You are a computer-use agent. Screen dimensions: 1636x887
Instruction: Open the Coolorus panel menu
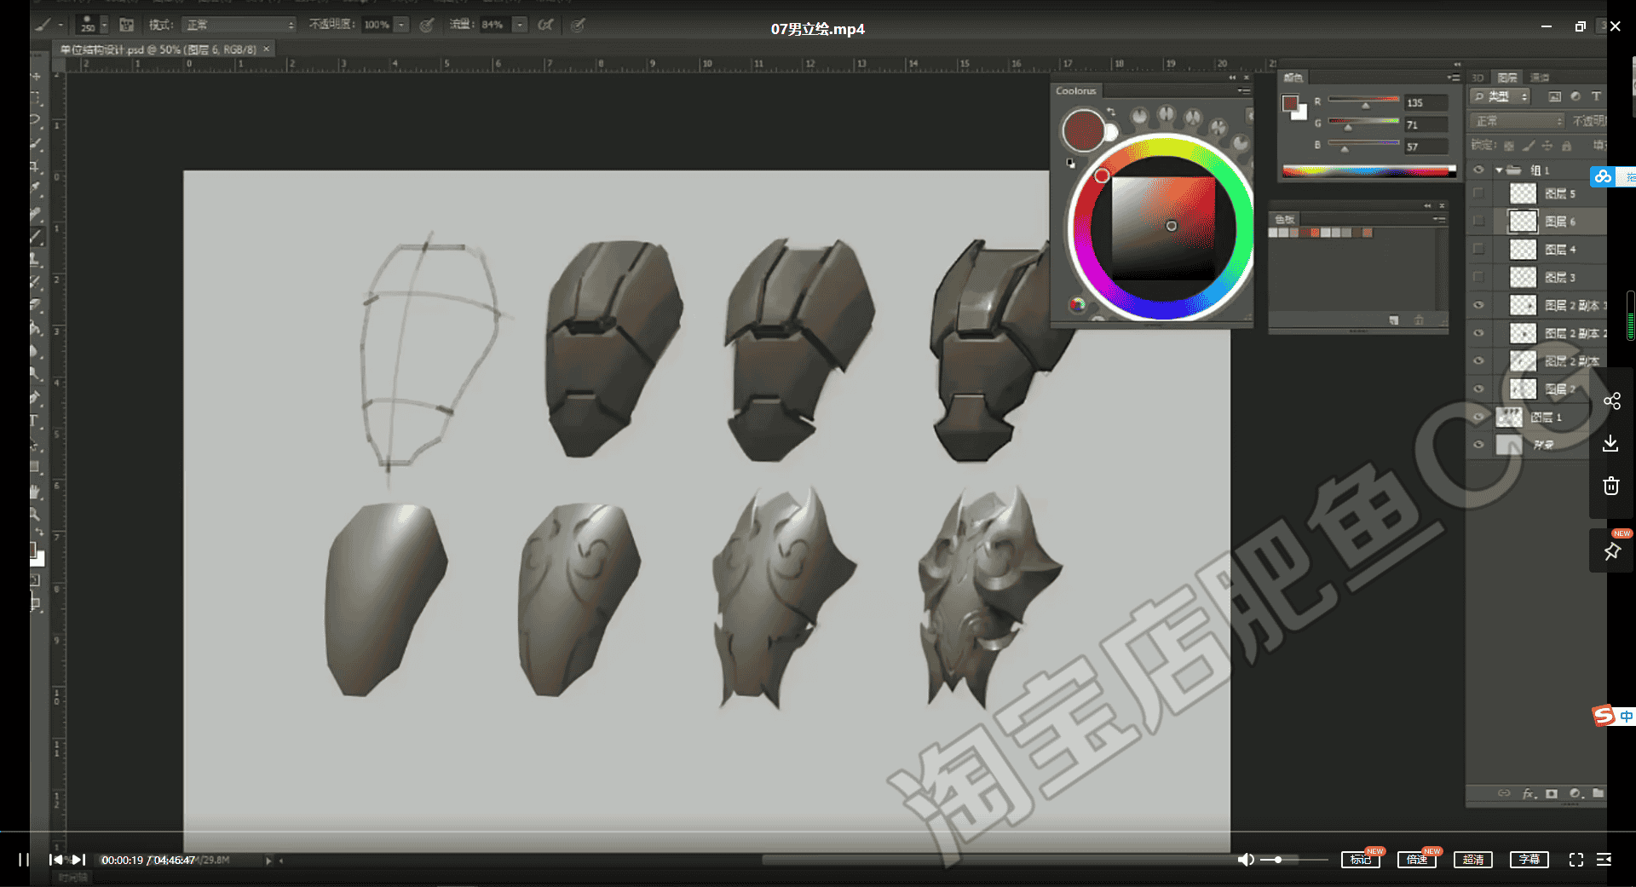[1244, 91]
